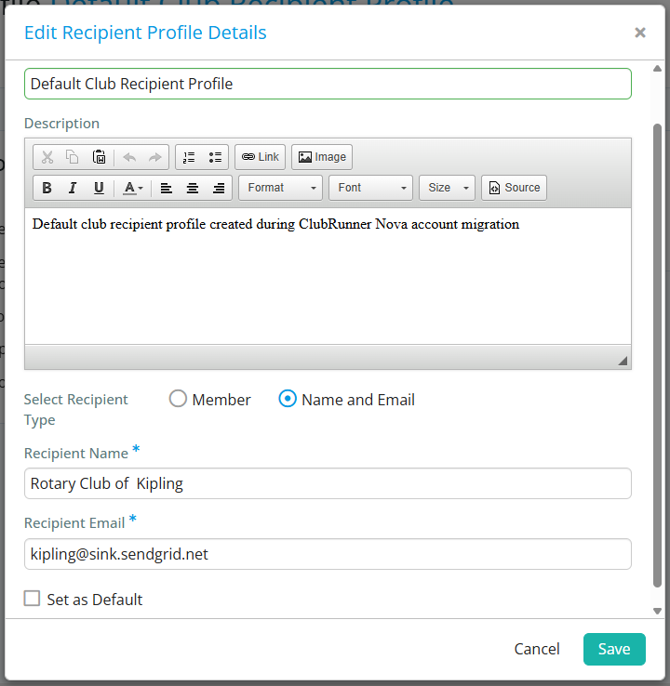Click the editor resize handle corner
This screenshot has width=670, height=686.
pyautogui.click(x=623, y=361)
